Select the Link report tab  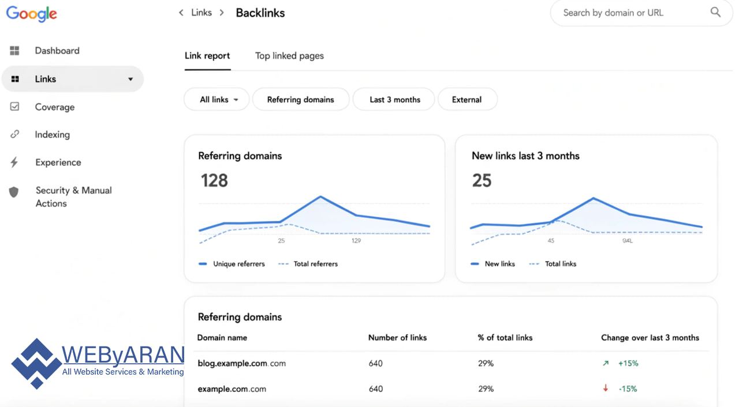207,55
